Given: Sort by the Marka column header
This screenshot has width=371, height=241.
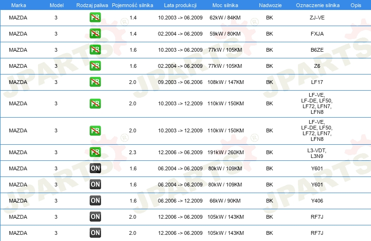Looking at the screenshot, I should pos(19,5).
